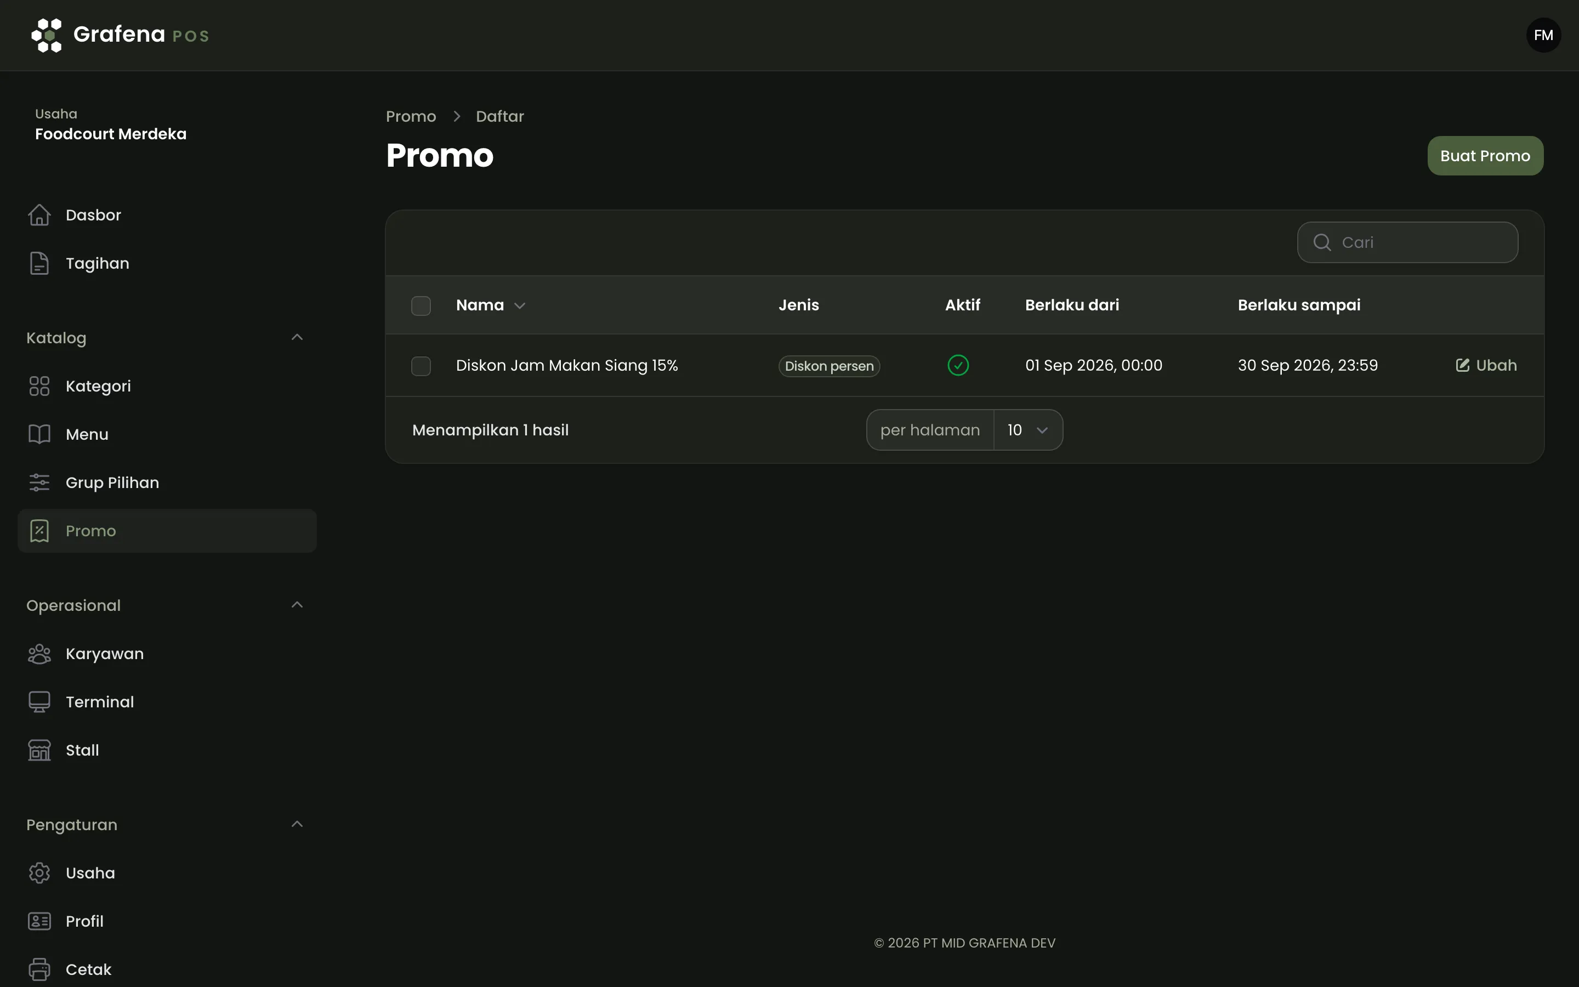Click the date 01 Sep 2026, 00:00
Image resolution: width=1579 pixels, height=987 pixels.
[x=1094, y=365]
